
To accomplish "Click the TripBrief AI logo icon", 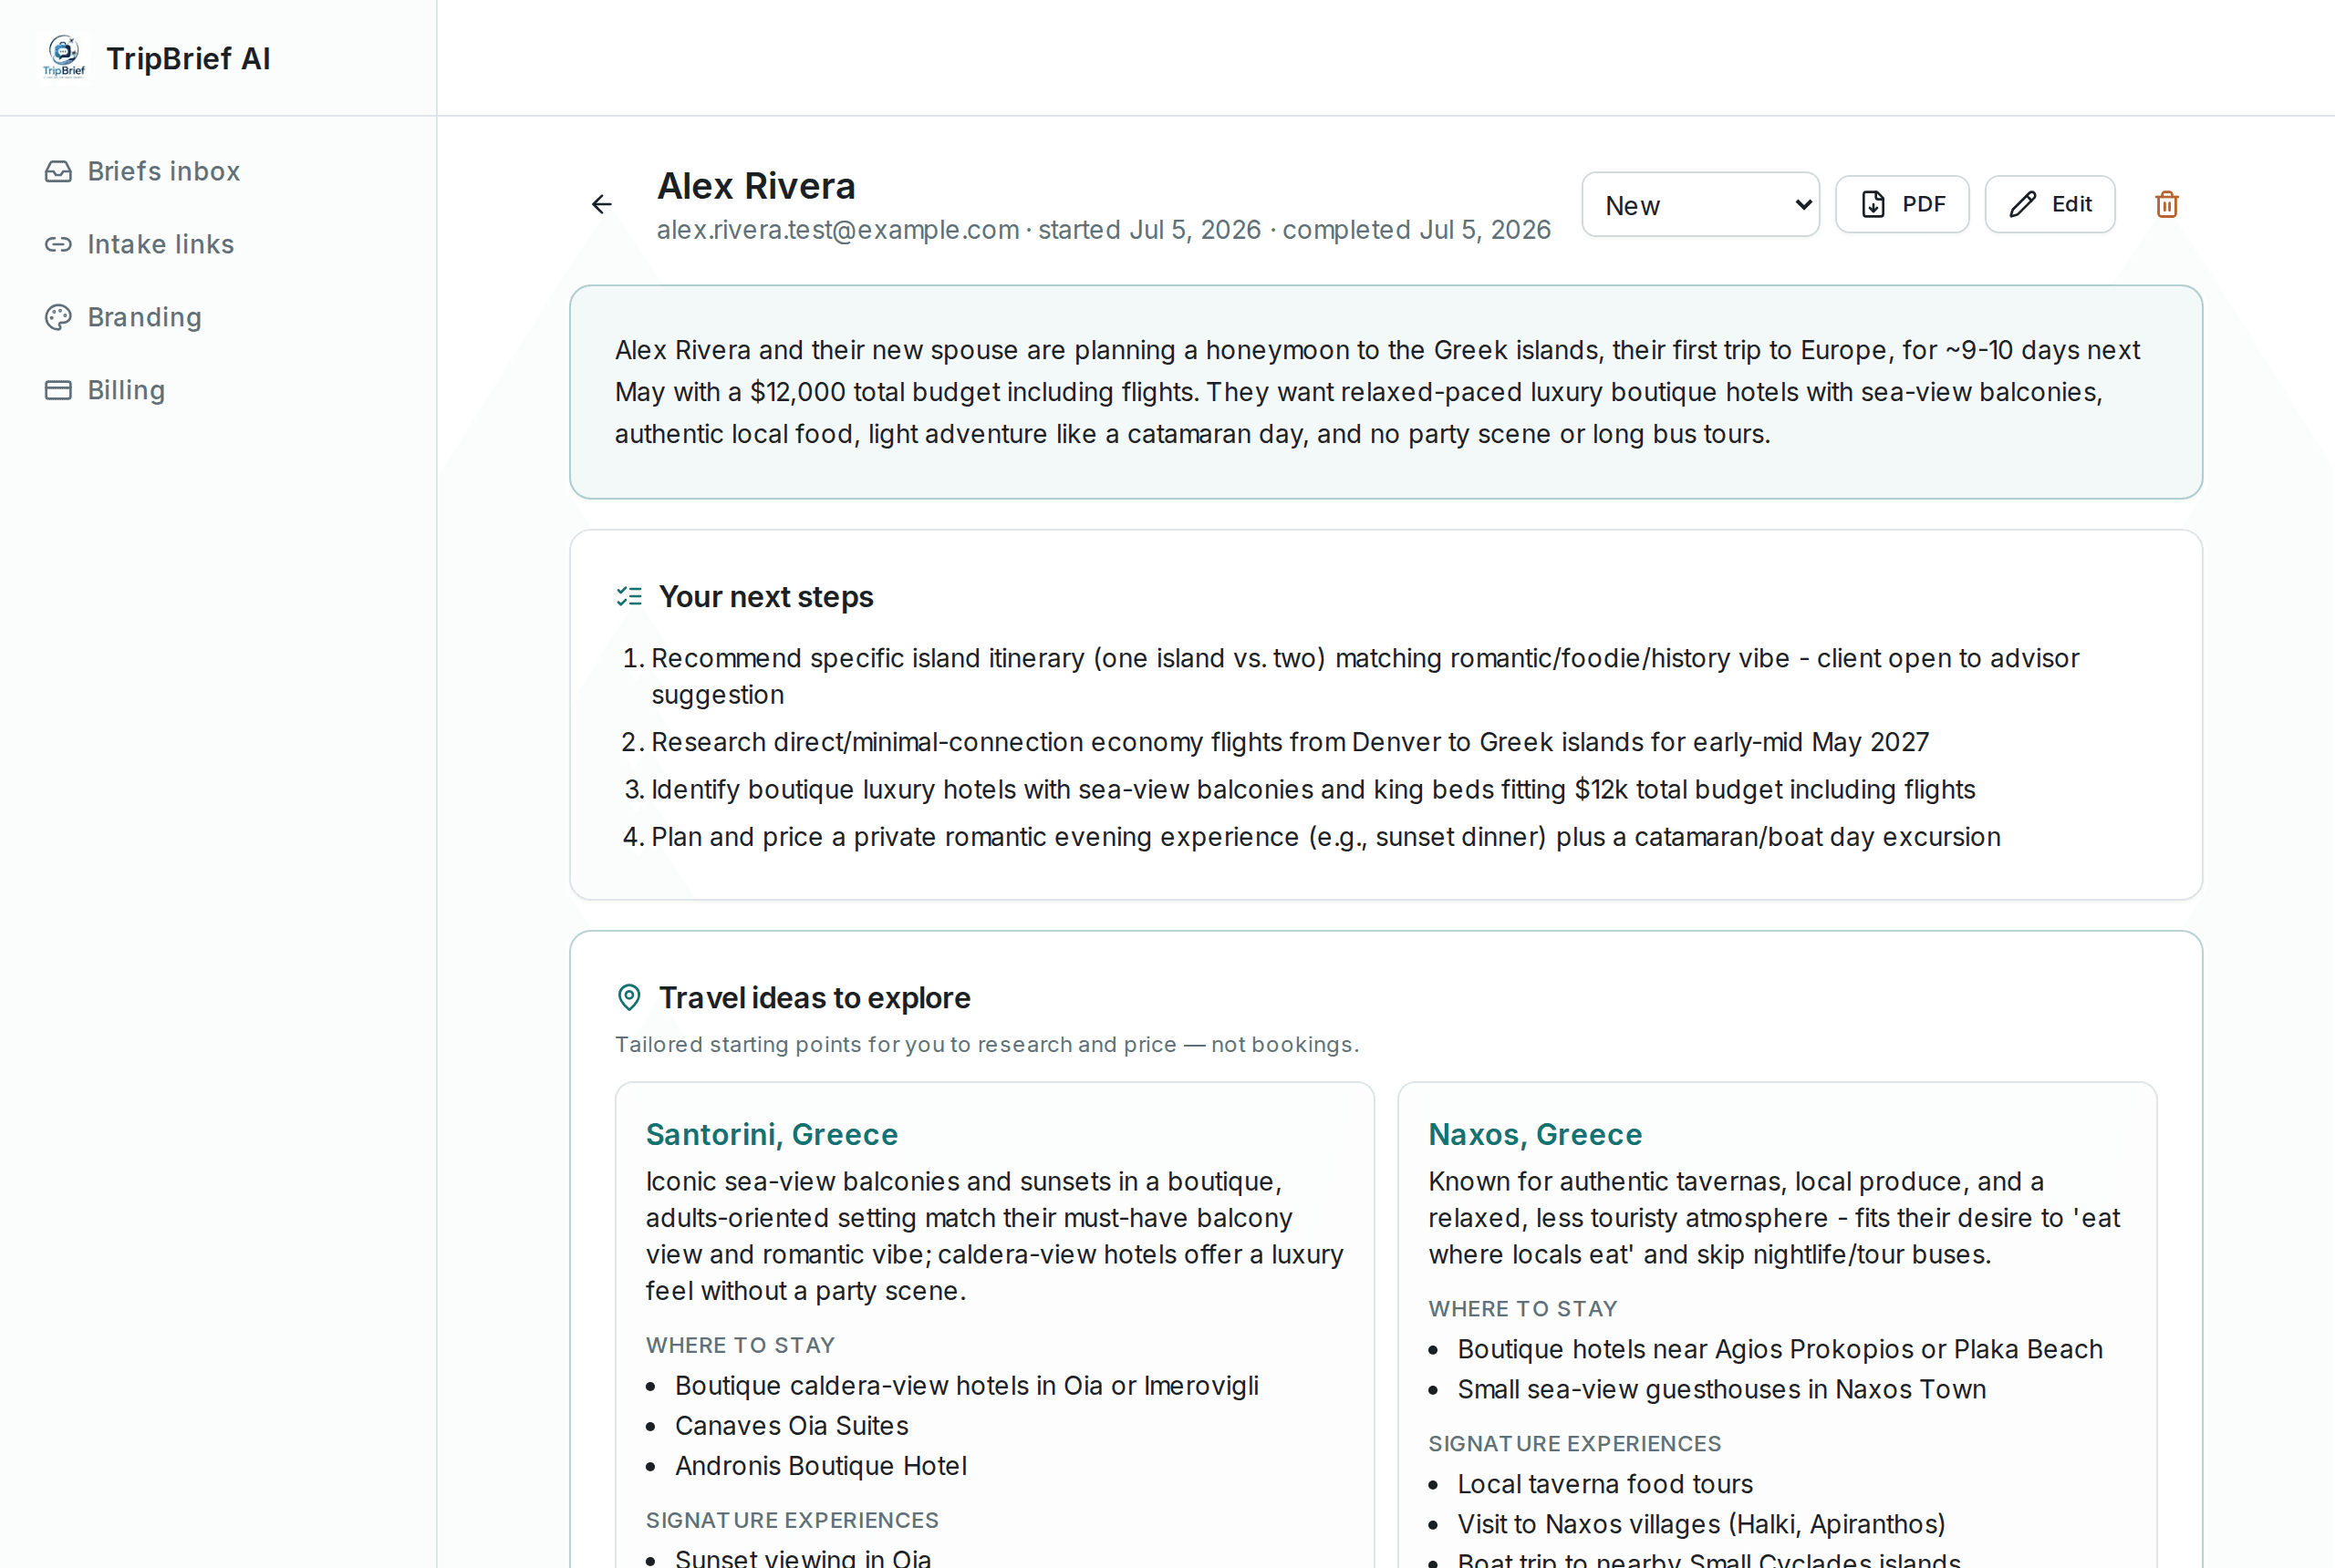I will [64, 57].
